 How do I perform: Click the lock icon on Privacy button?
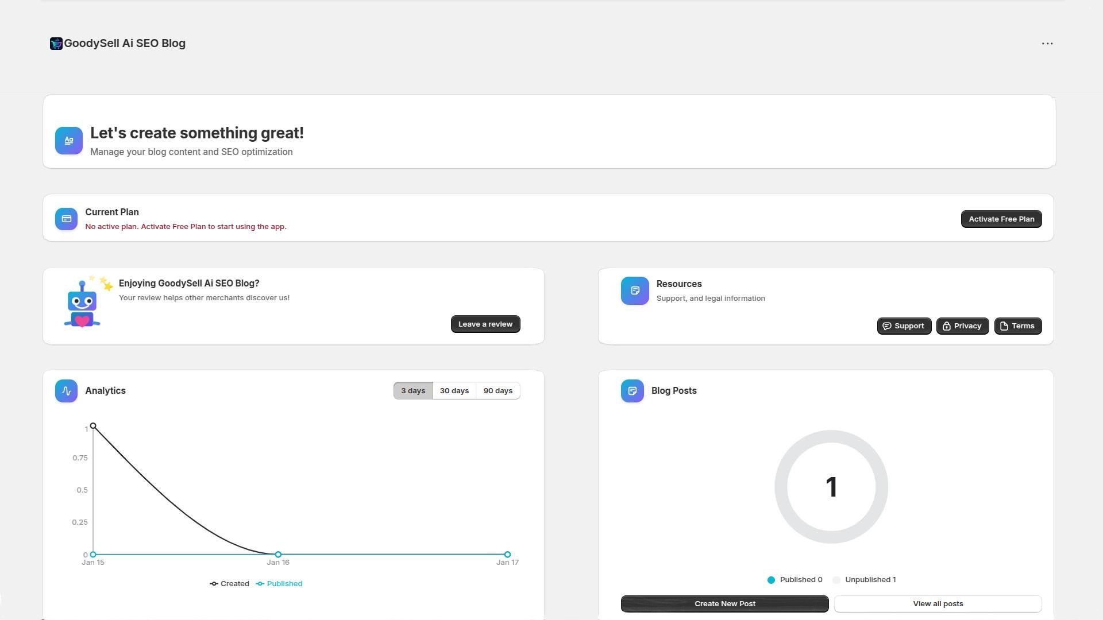coord(947,325)
